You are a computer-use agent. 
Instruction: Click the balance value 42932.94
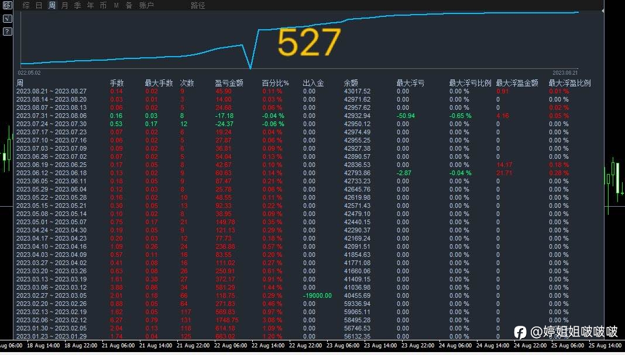click(357, 116)
